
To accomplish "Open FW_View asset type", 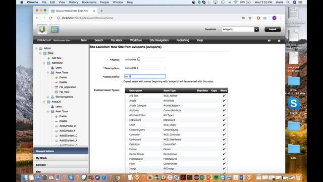I will (x=64, y=92).
